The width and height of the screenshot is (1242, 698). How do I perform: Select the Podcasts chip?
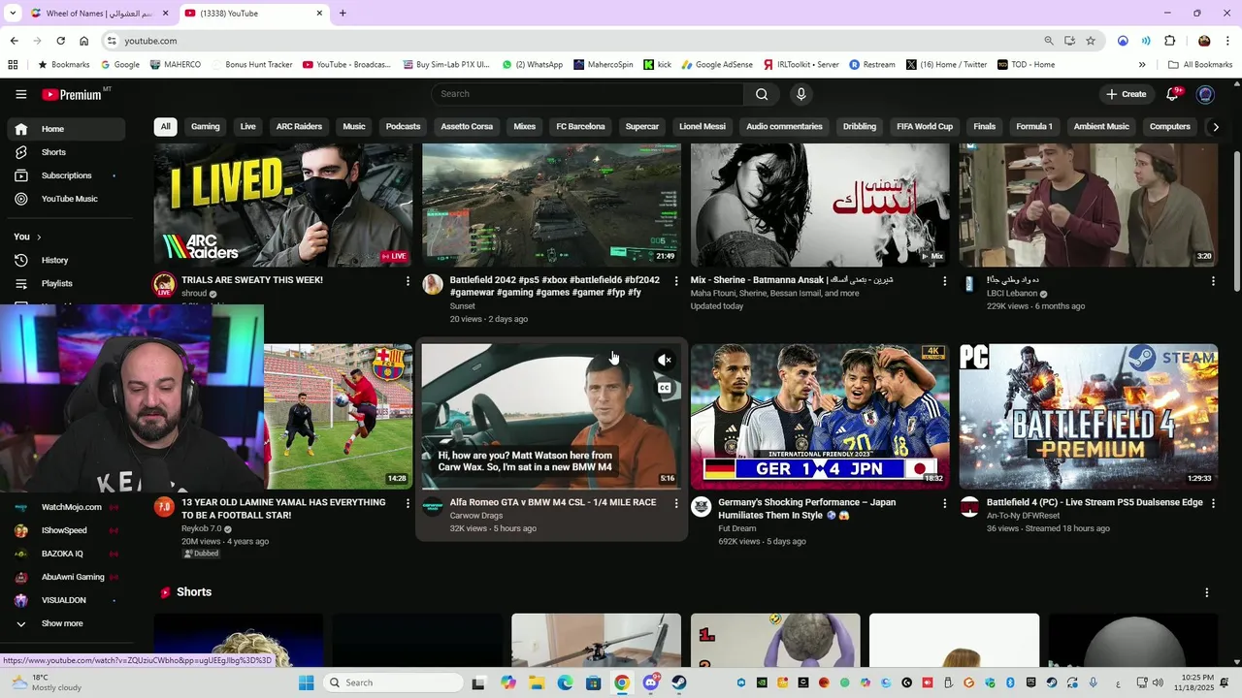[x=403, y=127]
